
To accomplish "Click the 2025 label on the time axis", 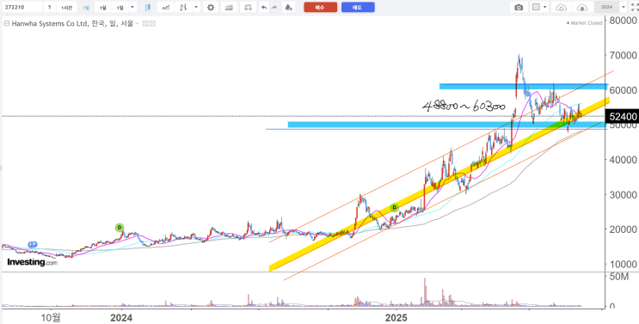I will [x=396, y=317].
